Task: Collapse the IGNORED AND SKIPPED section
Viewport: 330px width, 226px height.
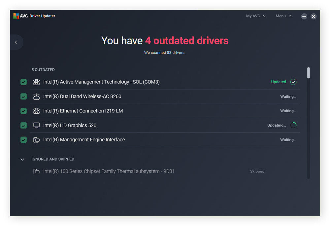Action: point(22,159)
